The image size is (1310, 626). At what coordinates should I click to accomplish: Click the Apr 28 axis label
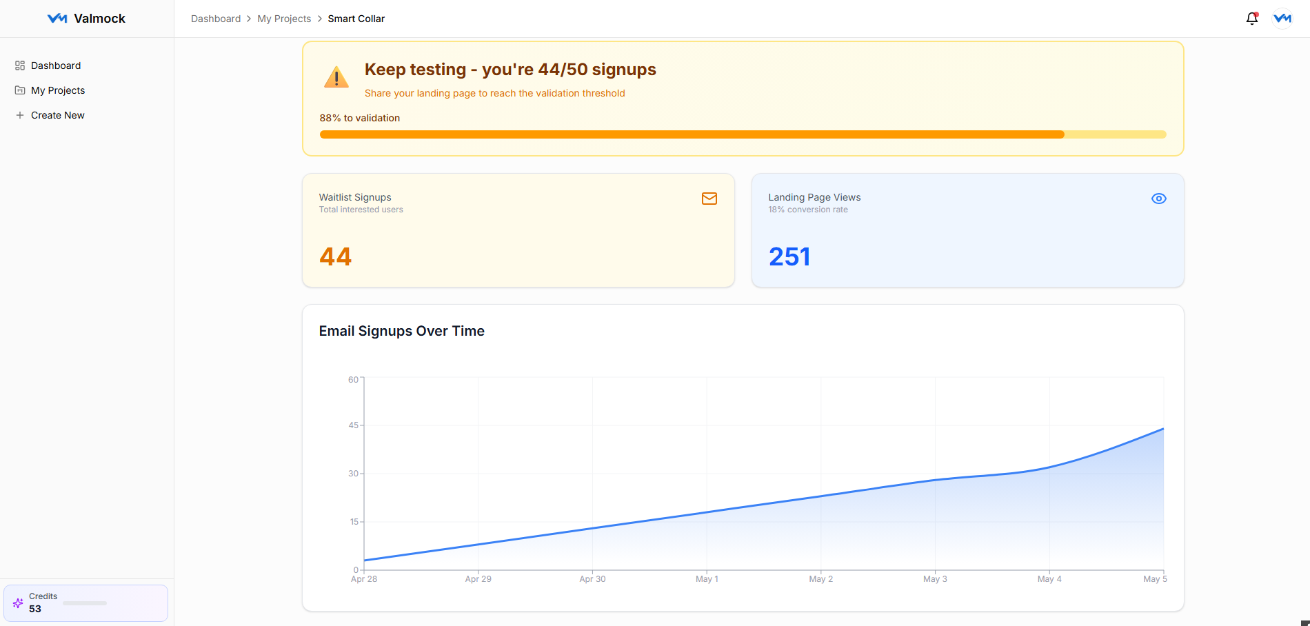pyautogui.click(x=364, y=579)
